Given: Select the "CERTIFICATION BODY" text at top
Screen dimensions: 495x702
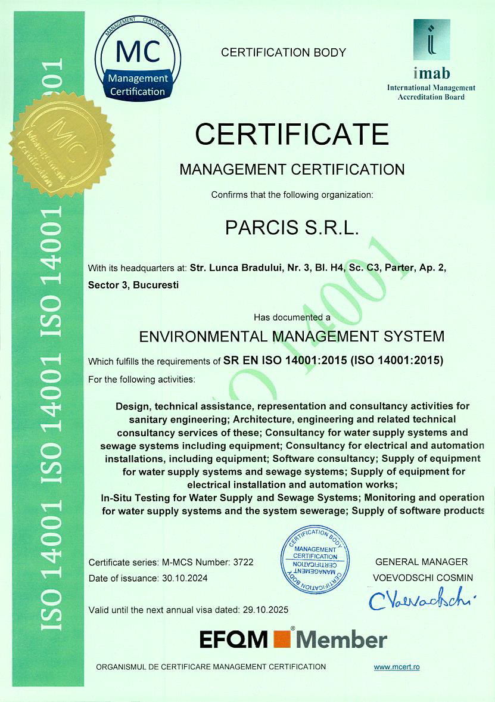Looking at the screenshot, I should tap(284, 53).
